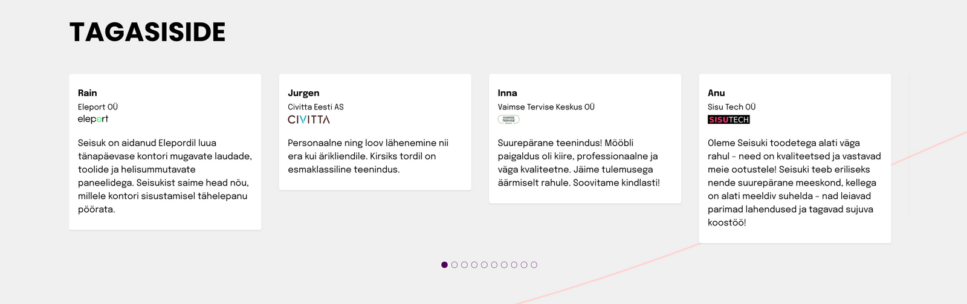Click the "Sisu Tech OÜ" company name
The width and height of the screenshot is (967, 304).
click(x=731, y=107)
